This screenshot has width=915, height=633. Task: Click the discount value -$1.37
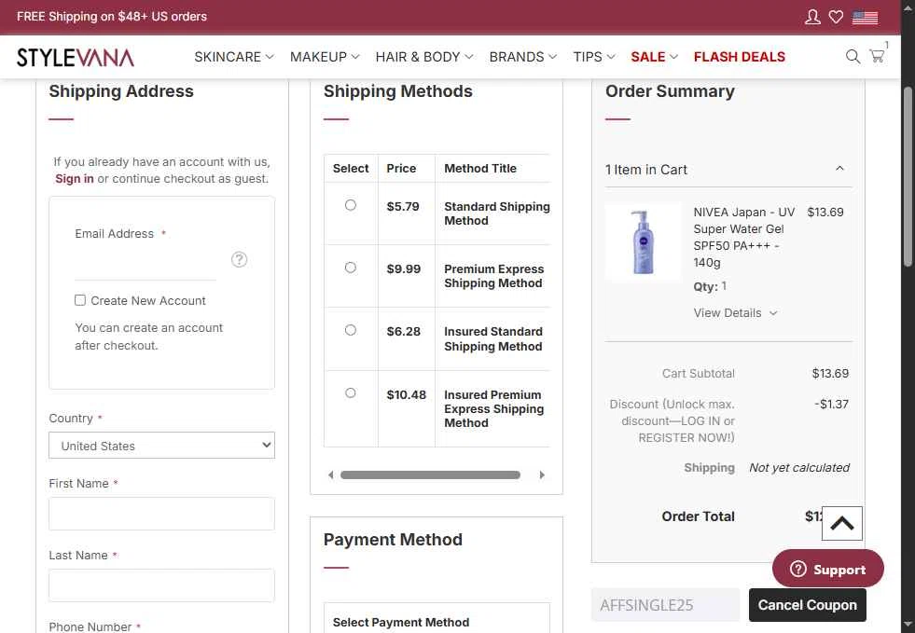(x=831, y=404)
